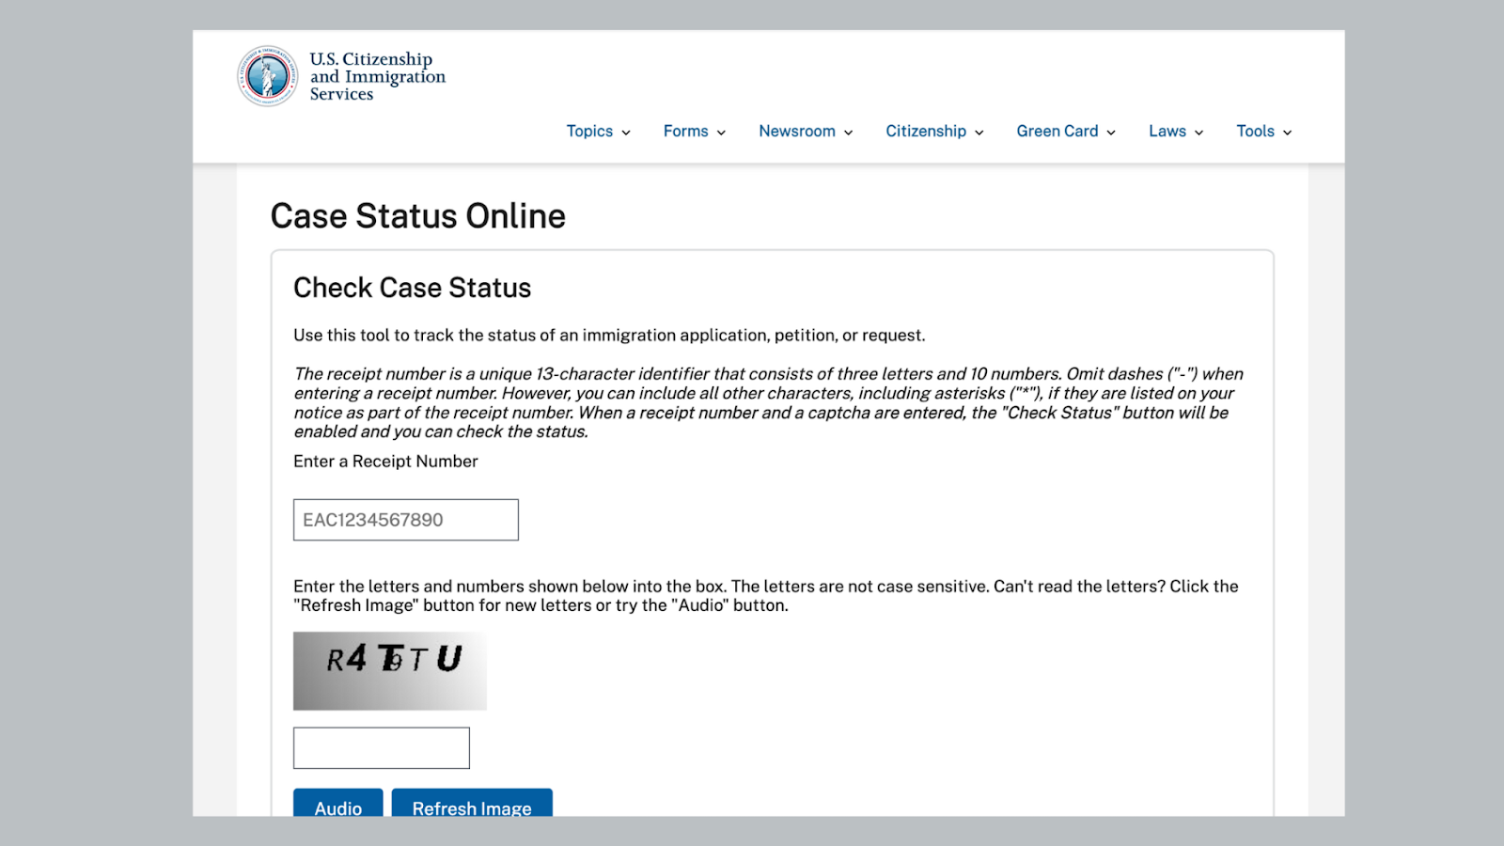1504x846 pixels.
Task: Expand the chevron next to Tools
Action: [x=1287, y=133]
